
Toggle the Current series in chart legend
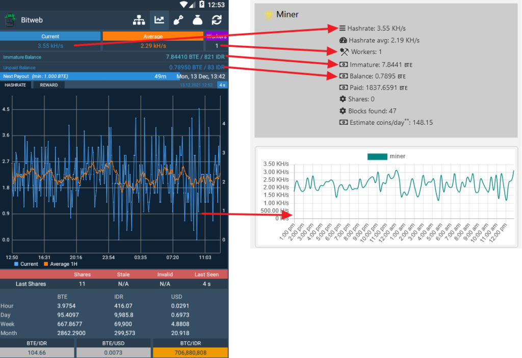tap(26, 264)
